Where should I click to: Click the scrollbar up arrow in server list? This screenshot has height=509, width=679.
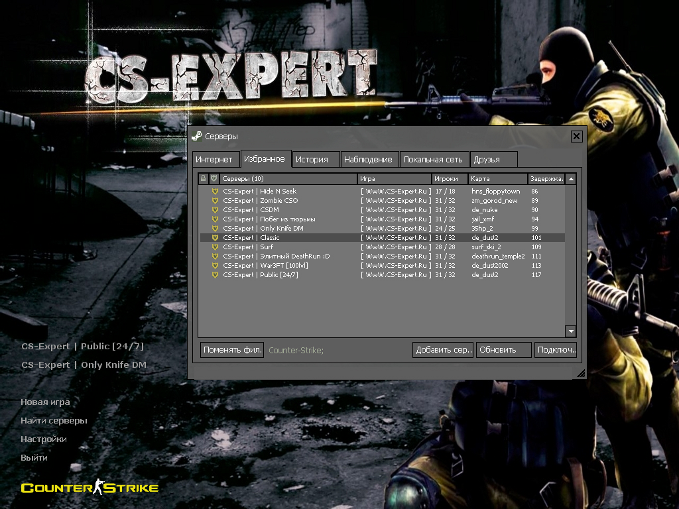[x=571, y=179]
